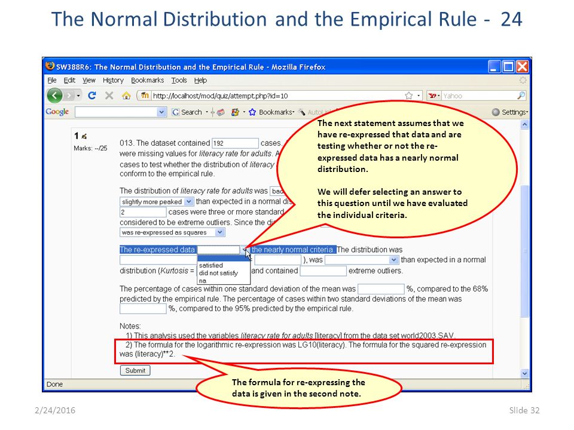Open the Tools menu

coord(179,81)
